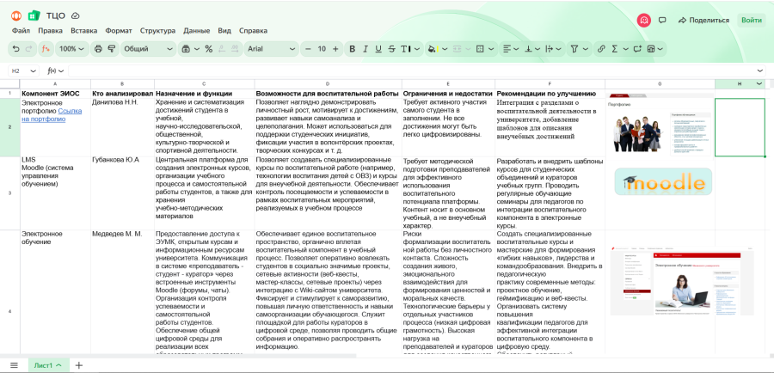774x373 pixels.
Task: Open cell name box H2 dropdown
Action: 33,71
